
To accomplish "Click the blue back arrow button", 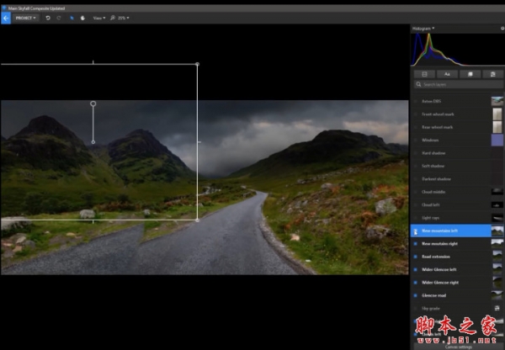I will pos(5,17).
